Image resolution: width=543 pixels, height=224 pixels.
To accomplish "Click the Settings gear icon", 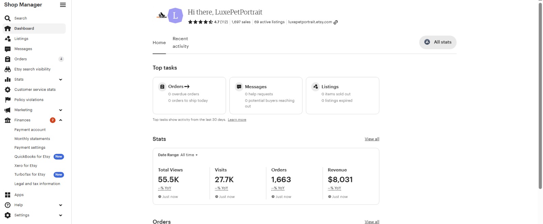I will tap(7, 215).
